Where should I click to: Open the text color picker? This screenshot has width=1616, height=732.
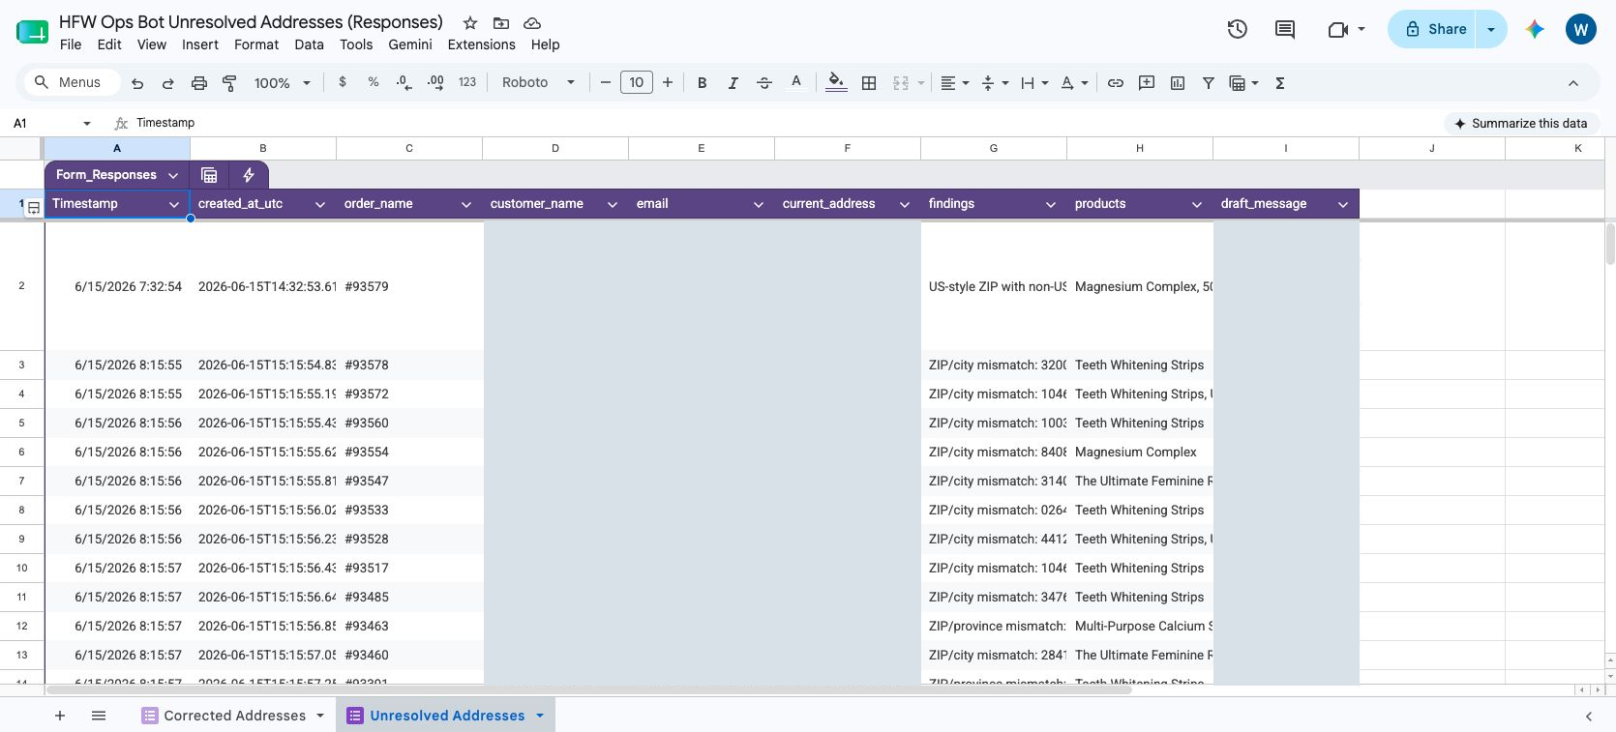796,83
